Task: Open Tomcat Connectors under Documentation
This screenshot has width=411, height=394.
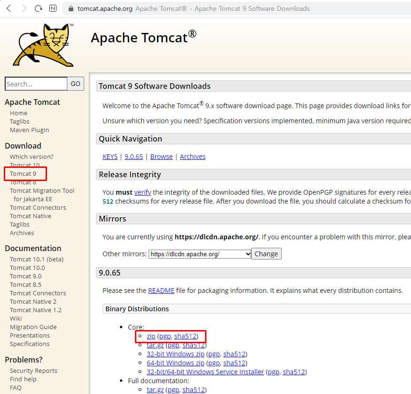Action: pos(38,293)
